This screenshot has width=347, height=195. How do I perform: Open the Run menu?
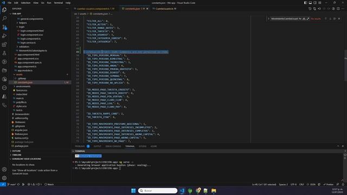coord(49,3)
